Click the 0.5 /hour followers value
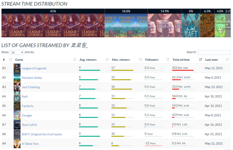The width and height of the screenshot is (233, 150). pos(150,124)
